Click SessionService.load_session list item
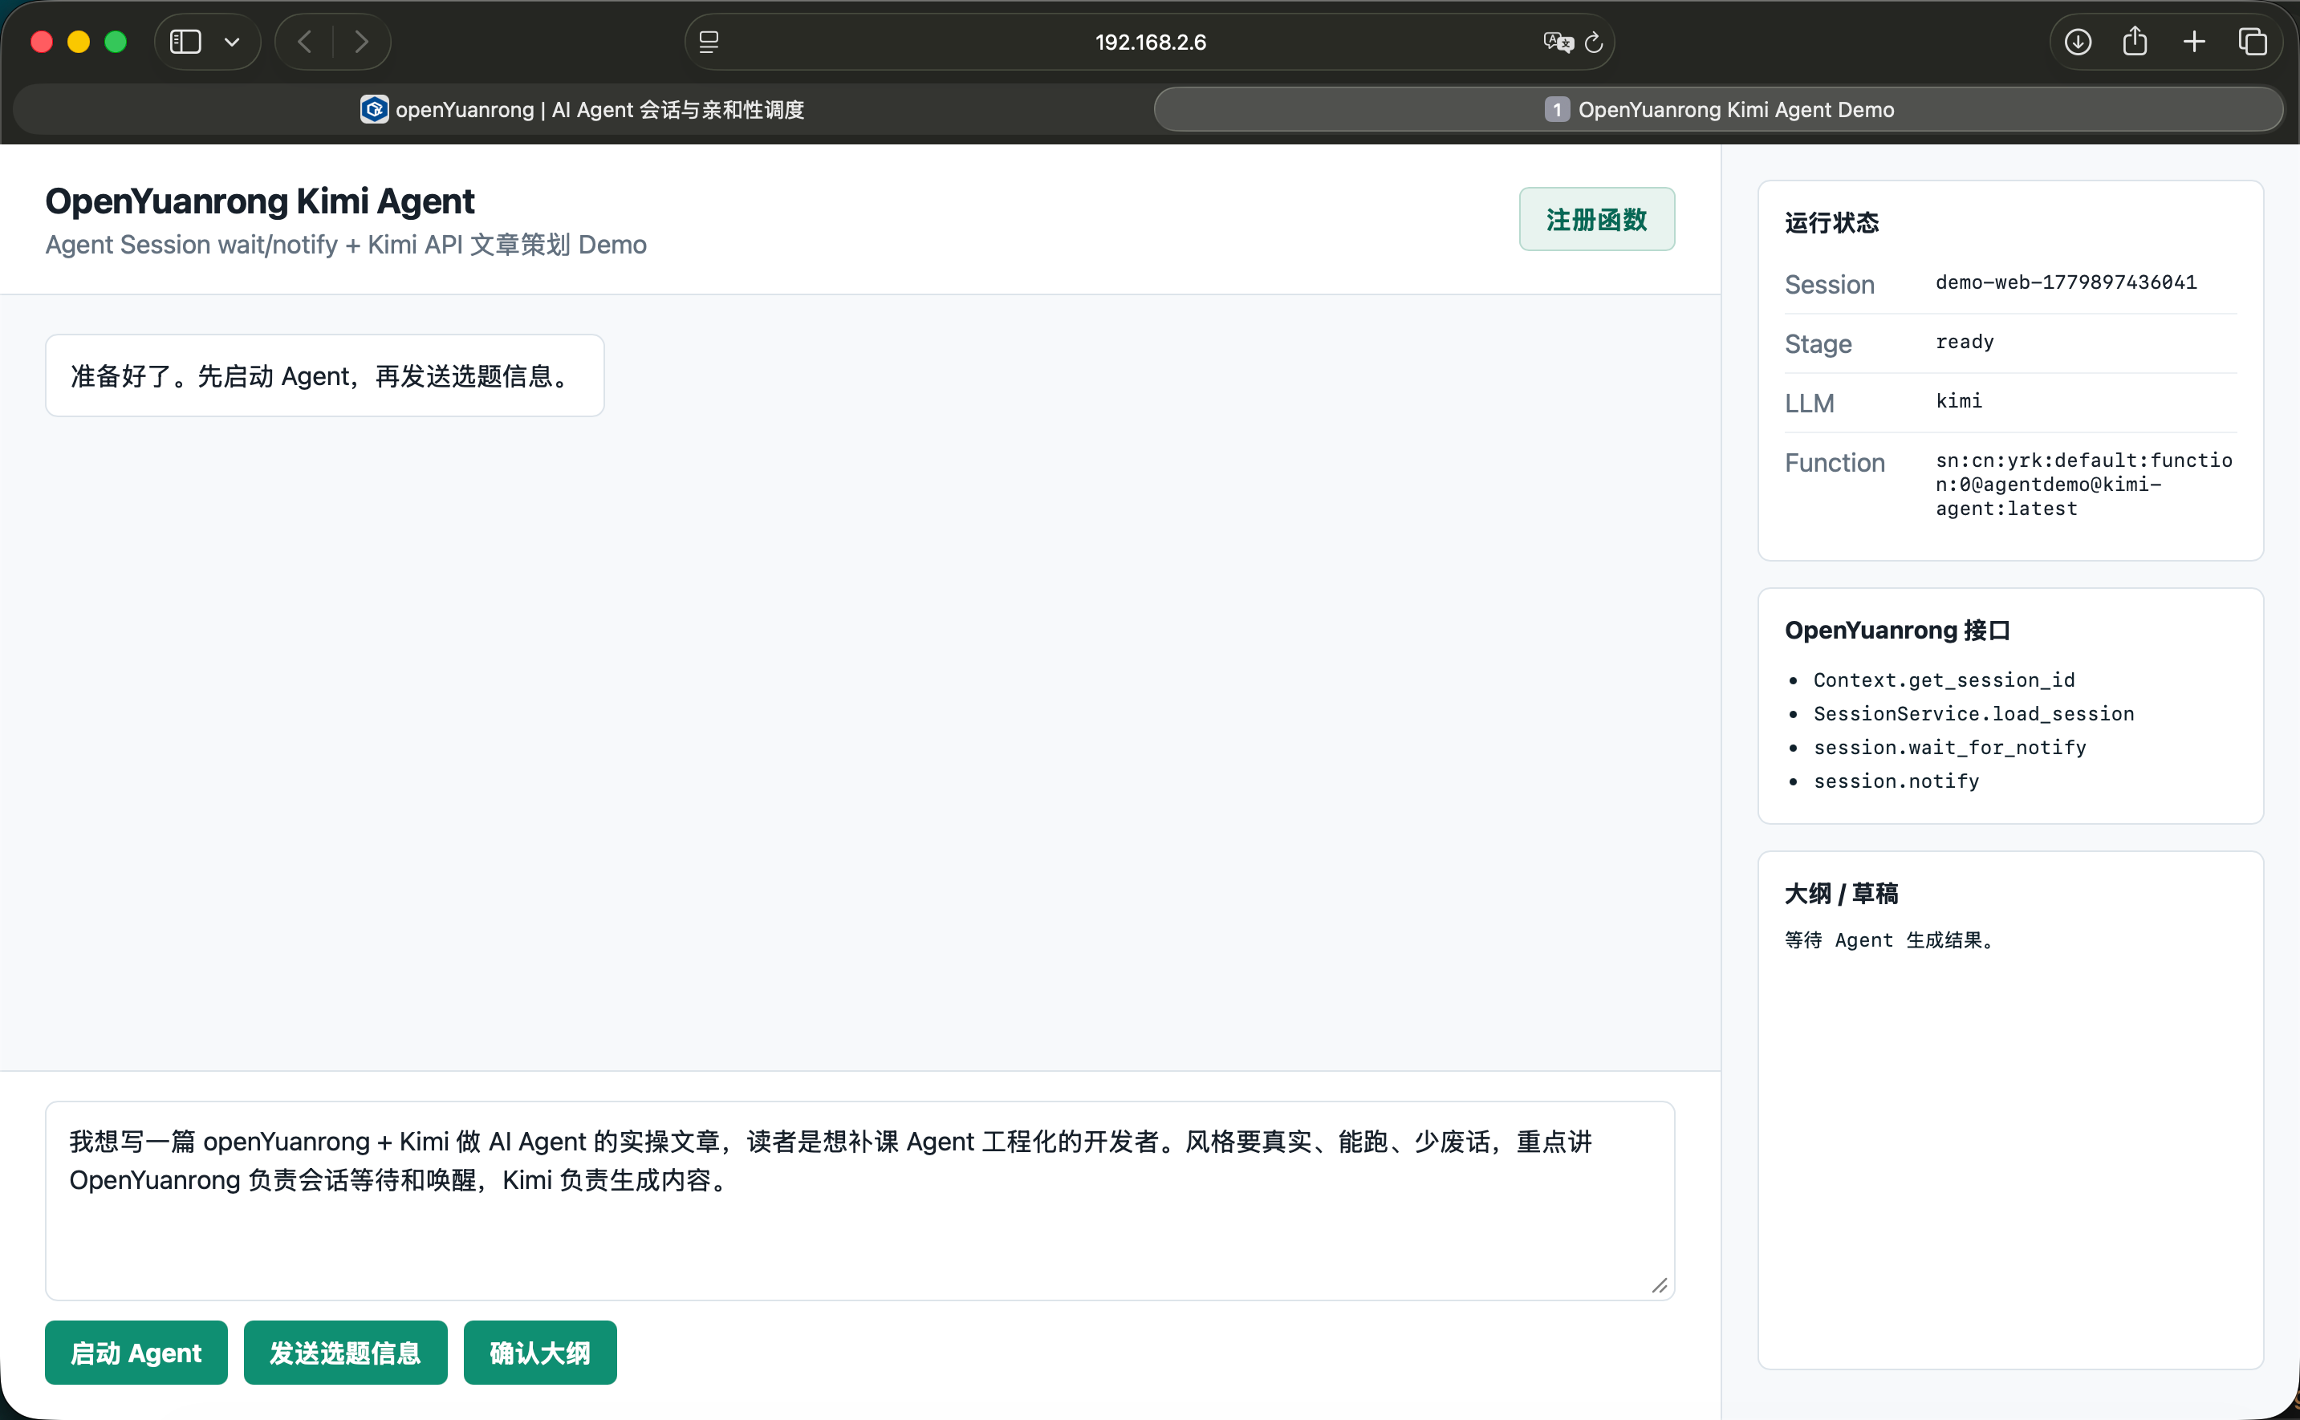Screen dimensions: 2300x1420 pos(1973,714)
